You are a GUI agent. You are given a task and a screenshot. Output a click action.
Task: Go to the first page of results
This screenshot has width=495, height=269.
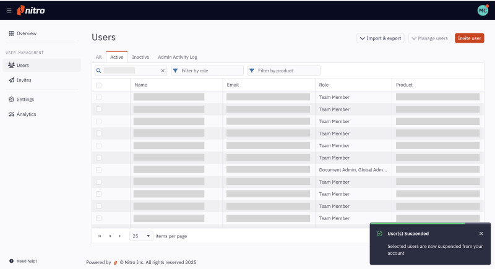(x=100, y=236)
